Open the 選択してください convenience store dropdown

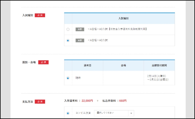(x=111, y=113)
